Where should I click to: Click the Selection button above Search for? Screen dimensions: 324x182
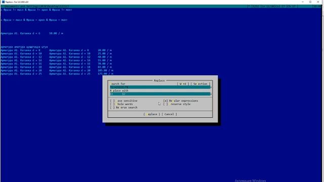pos(200,84)
